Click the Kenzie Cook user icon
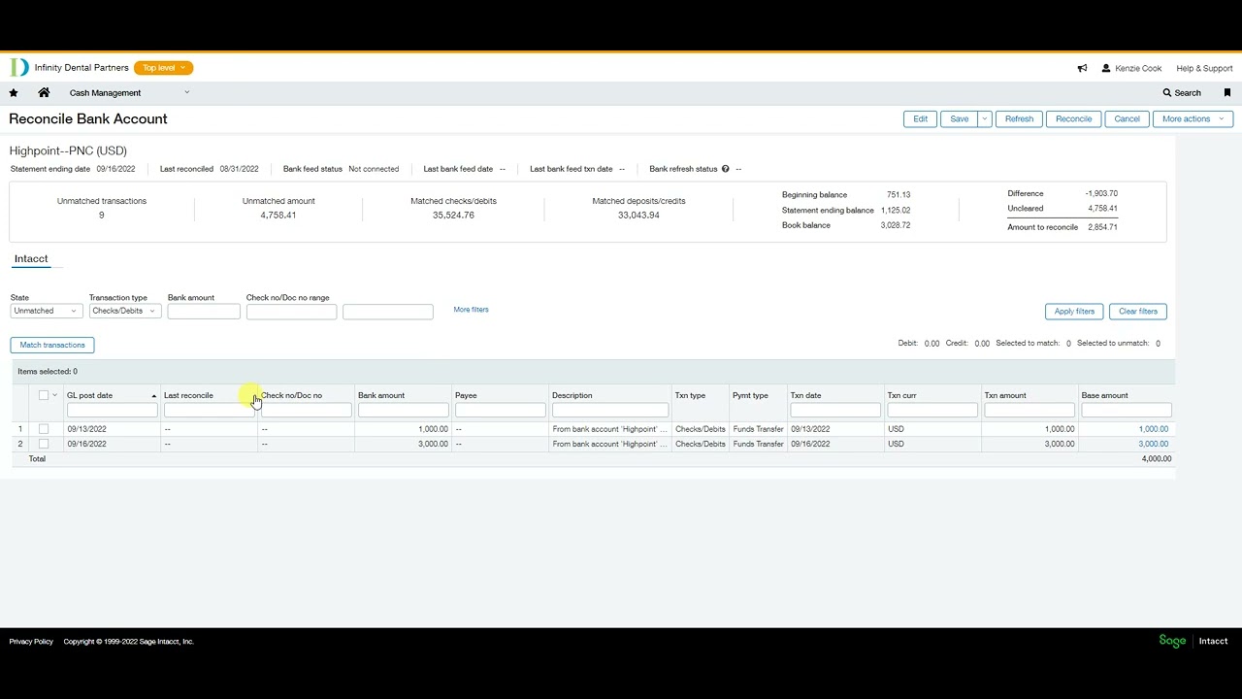Viewport: 1242px width, 699px height. click(1106, 68)
